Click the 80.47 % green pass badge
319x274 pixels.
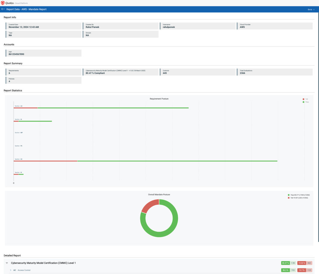coord(285,263)
